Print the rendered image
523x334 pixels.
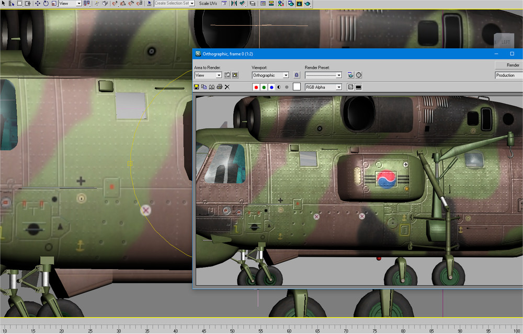[220, 87]
